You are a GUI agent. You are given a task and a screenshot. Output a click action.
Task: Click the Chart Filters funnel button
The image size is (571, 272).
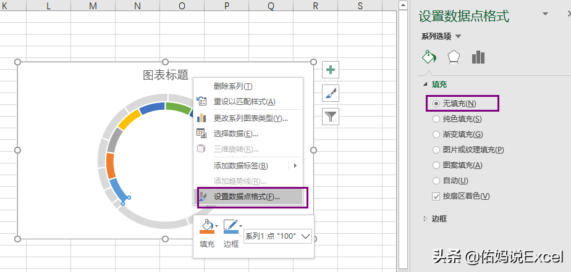pos(331,117)
